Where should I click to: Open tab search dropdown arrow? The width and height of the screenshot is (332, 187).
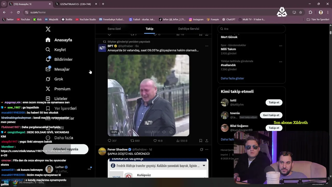click(4, 4)
